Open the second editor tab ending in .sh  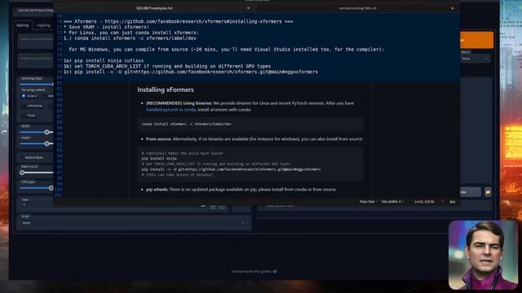pos(358,8)
